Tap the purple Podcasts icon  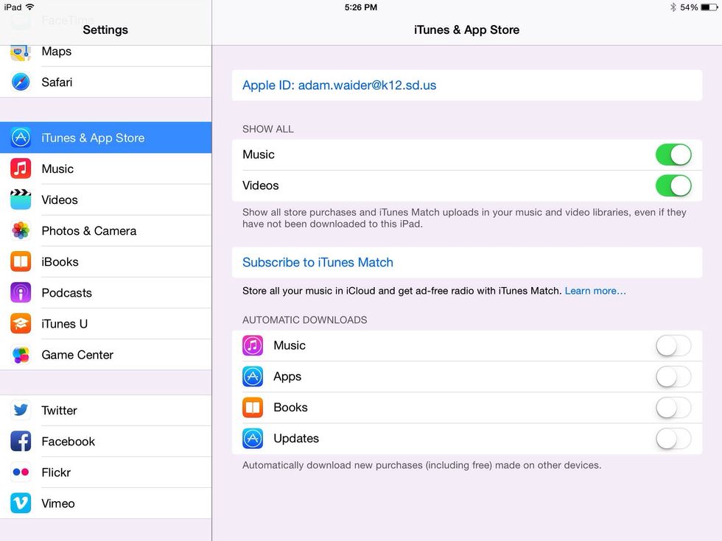[x=21, y=293]
